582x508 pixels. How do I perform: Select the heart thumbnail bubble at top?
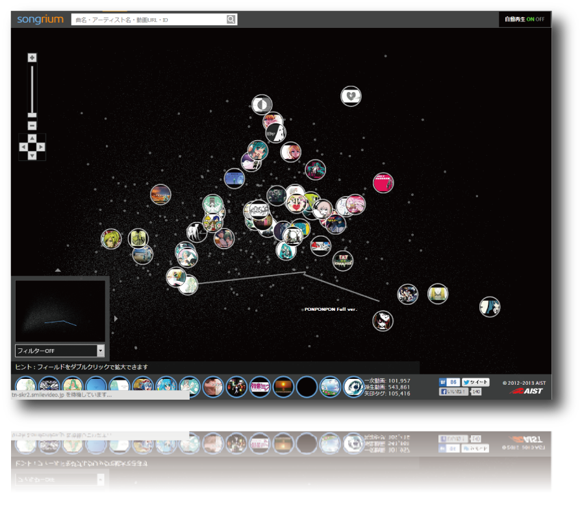point(351,96)
